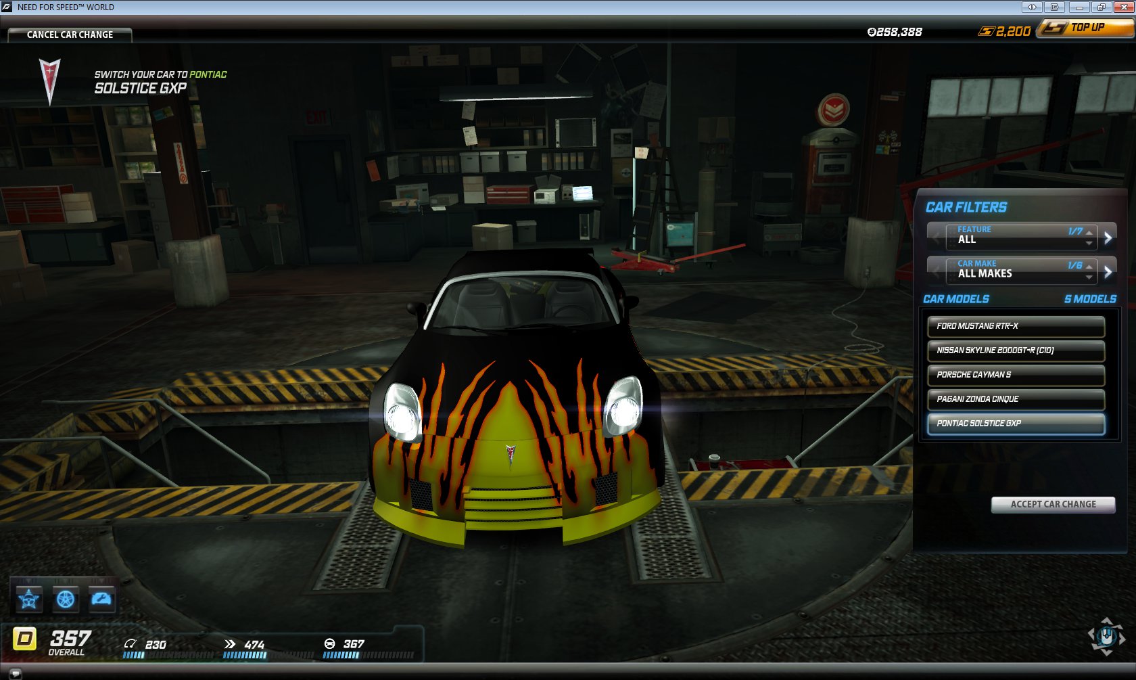Go to previous Feature filter option
The height and width of the screenshot is (680, 1136).
point(937,237)
